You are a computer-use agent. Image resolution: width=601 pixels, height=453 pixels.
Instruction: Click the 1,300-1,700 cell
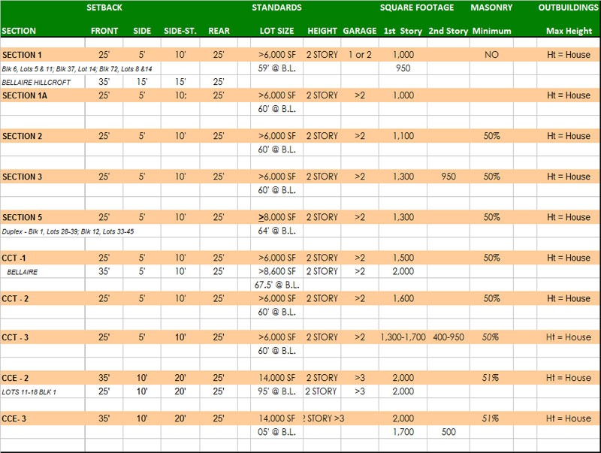[x=403, y=337]
